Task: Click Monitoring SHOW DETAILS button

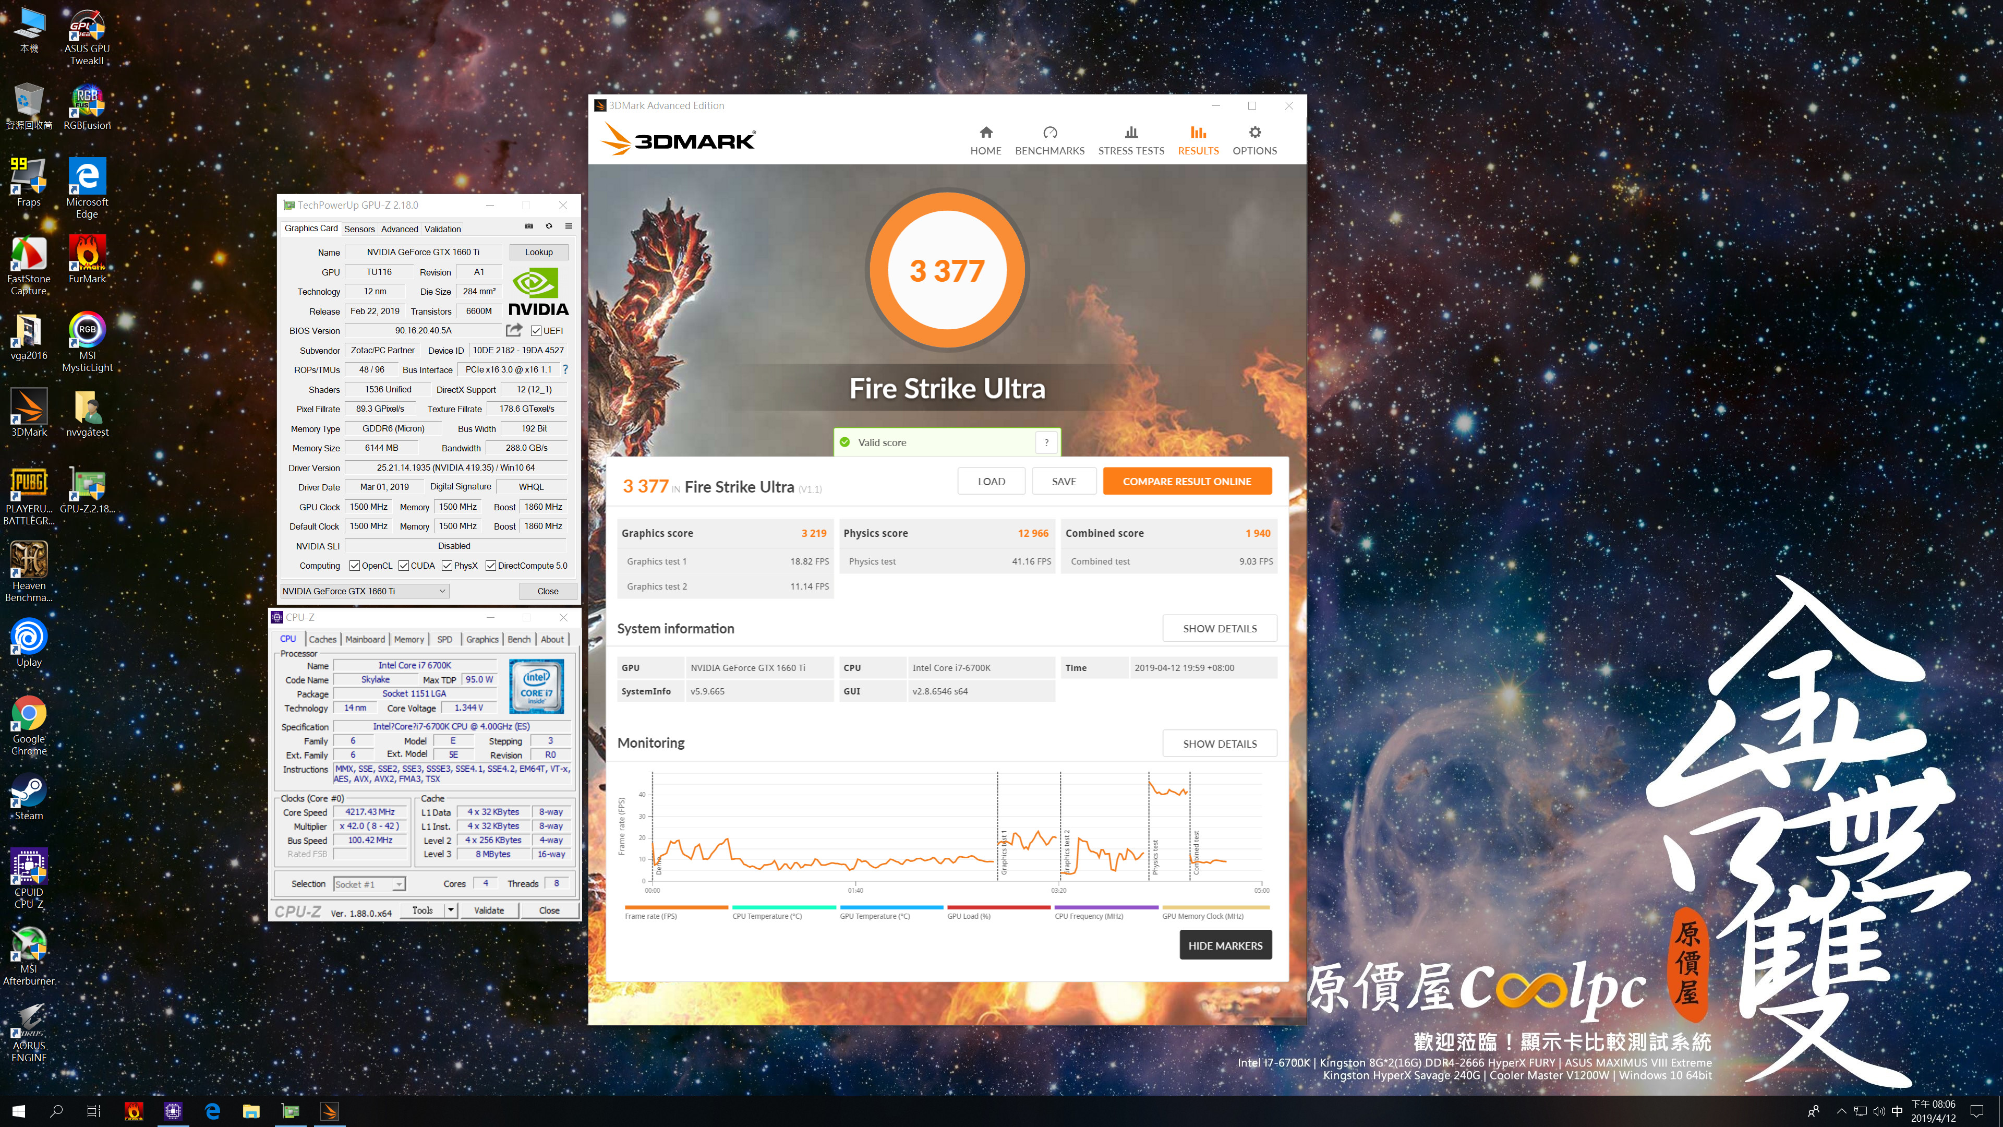Action: [1220, 744]
